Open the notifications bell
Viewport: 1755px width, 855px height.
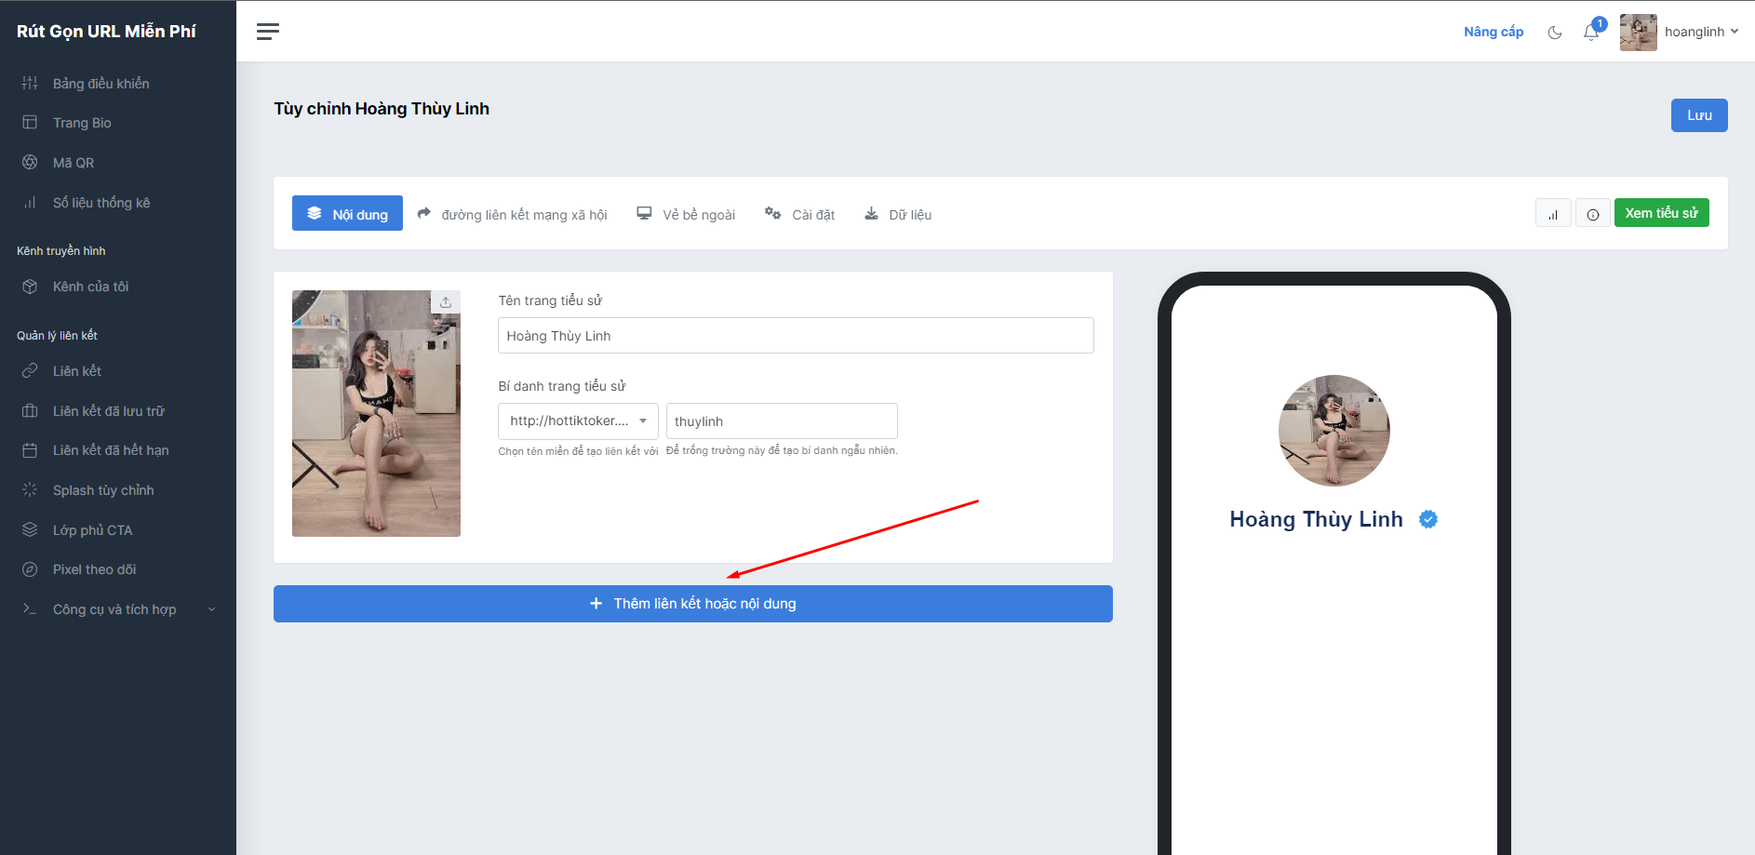pos(1591,33)
